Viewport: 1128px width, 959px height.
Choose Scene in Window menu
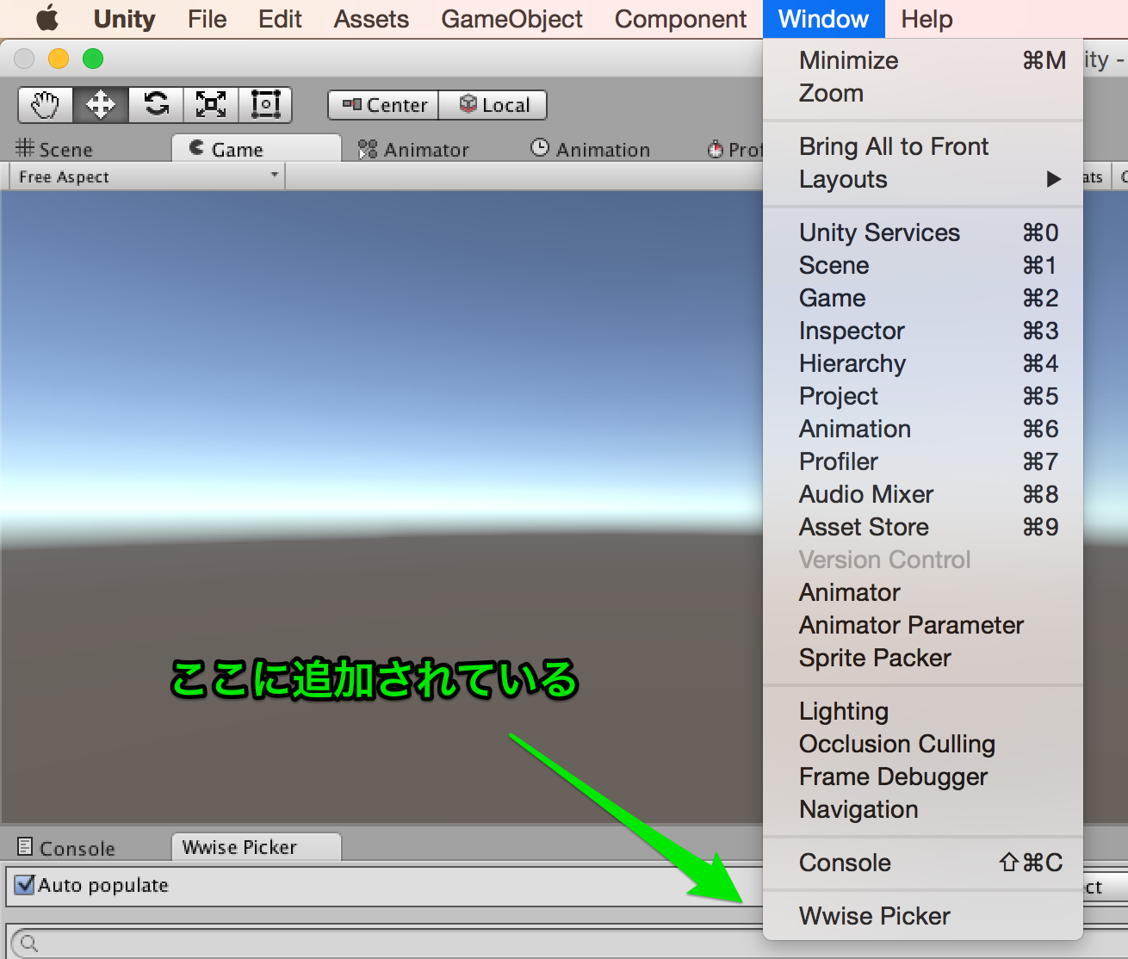point(923,265)
